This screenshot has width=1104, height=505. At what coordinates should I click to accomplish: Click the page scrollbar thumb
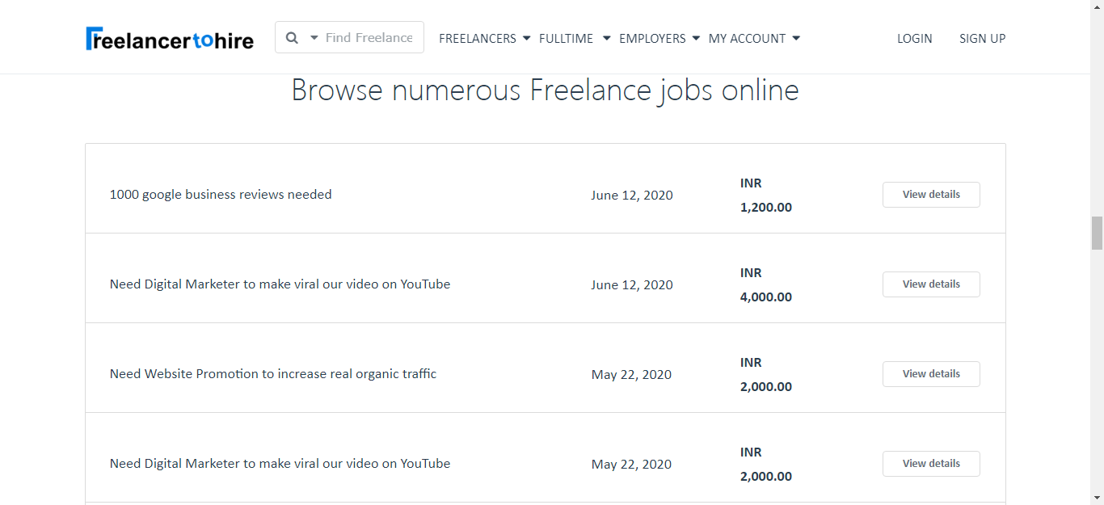(1097, 234)
